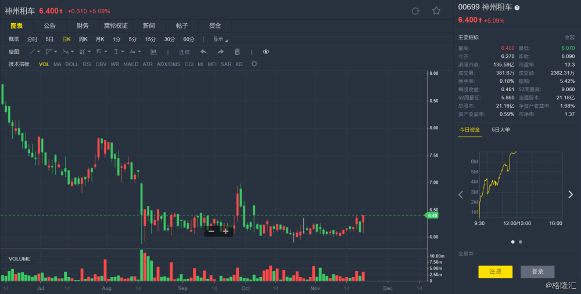Screen dimensions: 581x294
Task: Click the 登录 login button
Action: click(x=537, y=272)
